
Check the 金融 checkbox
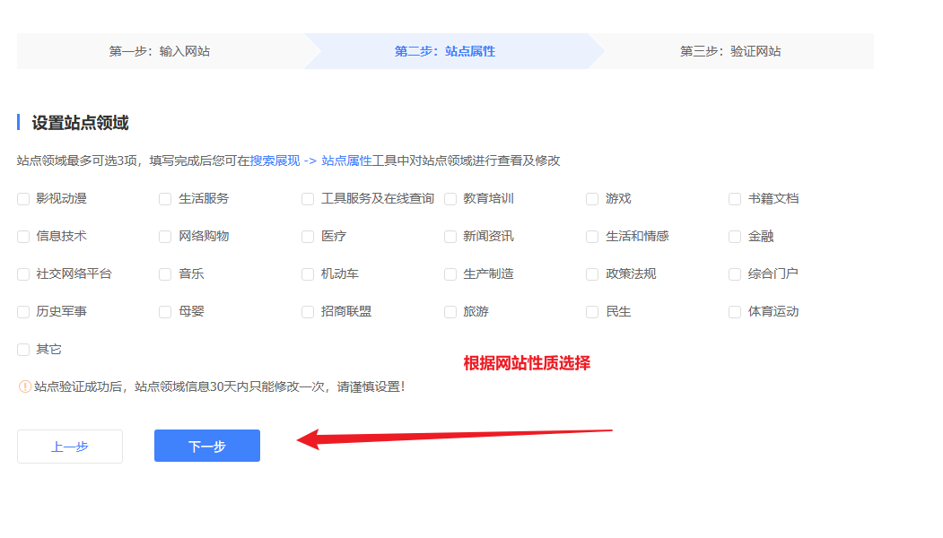click(x=735, y=237)
